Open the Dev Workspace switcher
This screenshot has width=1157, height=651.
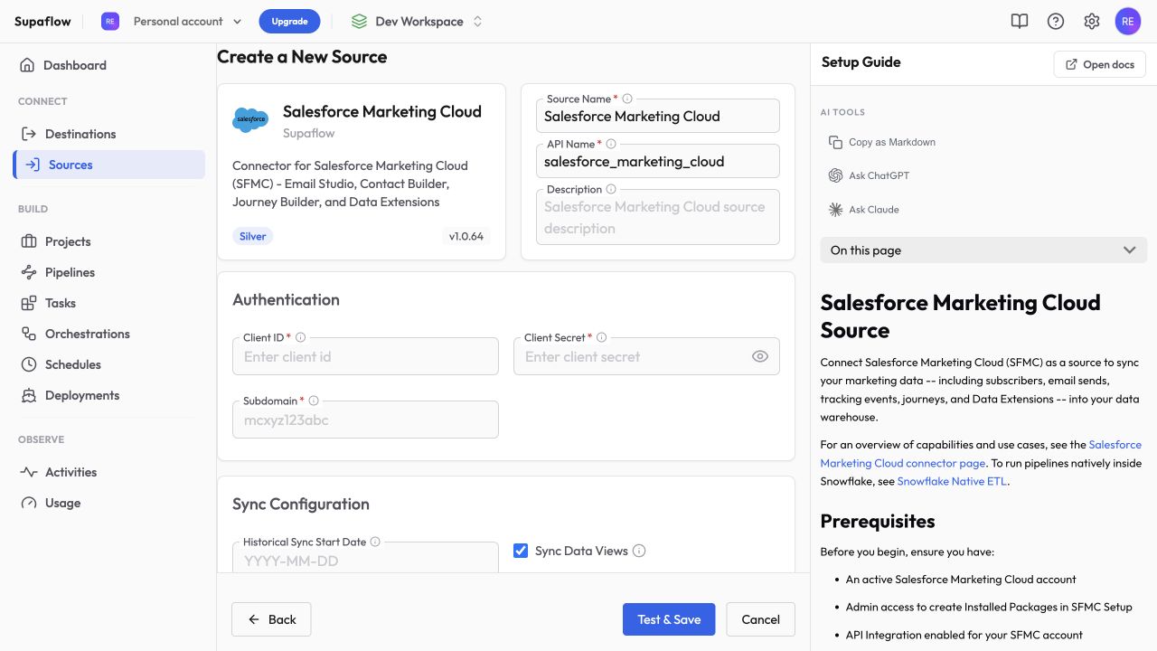point(418,21)
